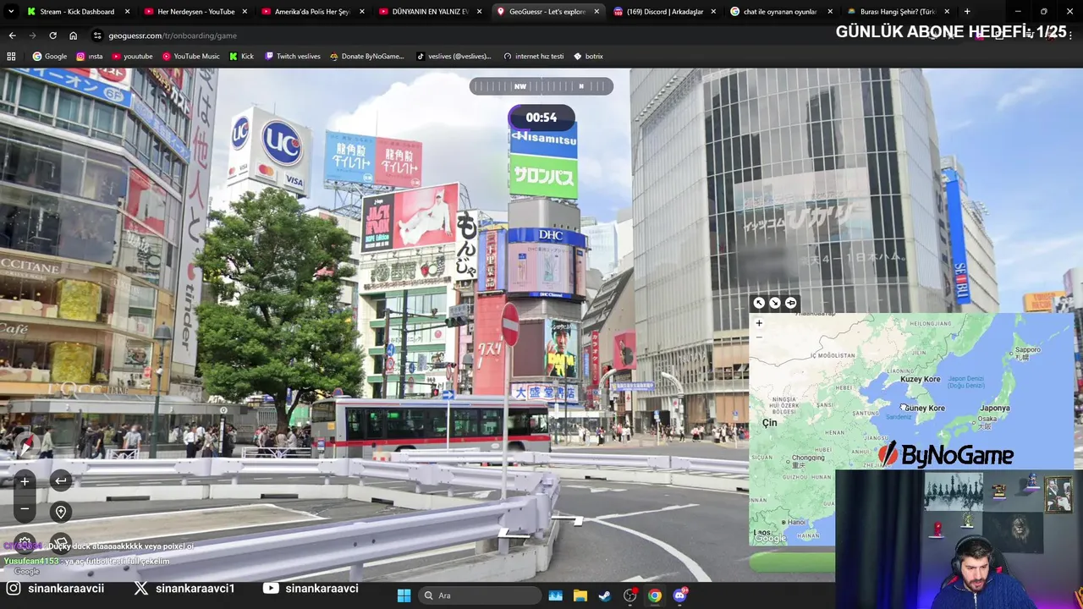1083x609 pixels.
Task: Switch to Amerika'da Polis Her Şey tab
Action: tap(313, 12)
